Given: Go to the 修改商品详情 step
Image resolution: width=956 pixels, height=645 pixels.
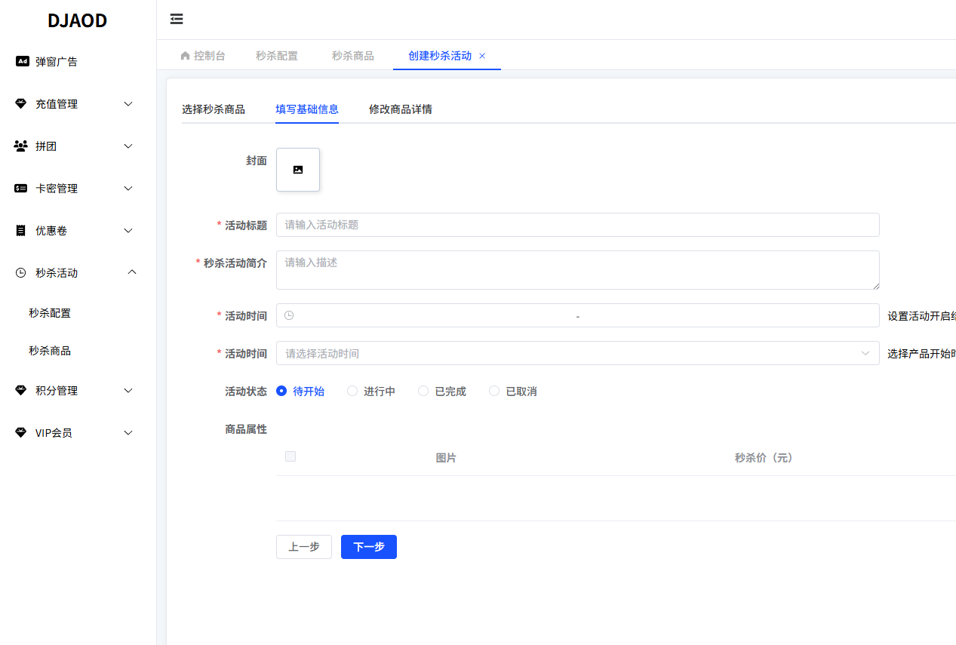Looking at the screenshot, I should [x=400, y=109].
